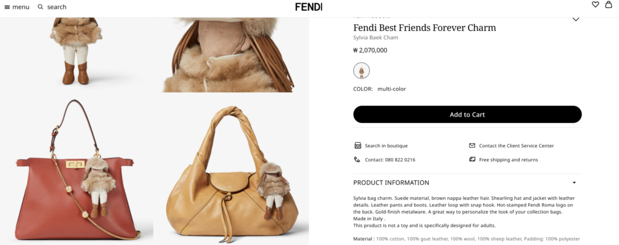Image resolution: width=619 pixels, height=245 pixels.
Task: Open Contact the Client Service Center
Action: 516,145
